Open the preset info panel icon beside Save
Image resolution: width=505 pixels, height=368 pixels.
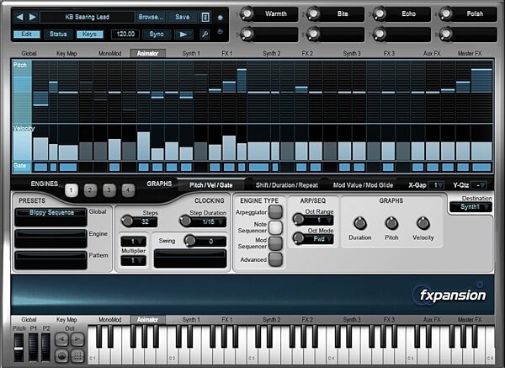tap(205, 17)
